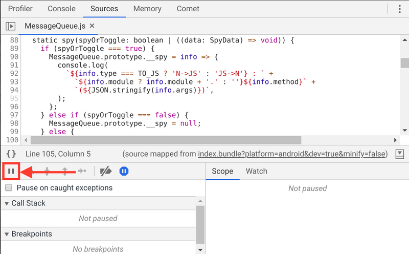Viewport: 409px width, 254px height.
Task: Click 'JSON.stringify' text on line 94
Action: [121, 90]
